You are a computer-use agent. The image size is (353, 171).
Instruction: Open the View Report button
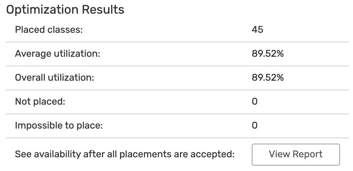pyautogui.click(x=296, y=155)
